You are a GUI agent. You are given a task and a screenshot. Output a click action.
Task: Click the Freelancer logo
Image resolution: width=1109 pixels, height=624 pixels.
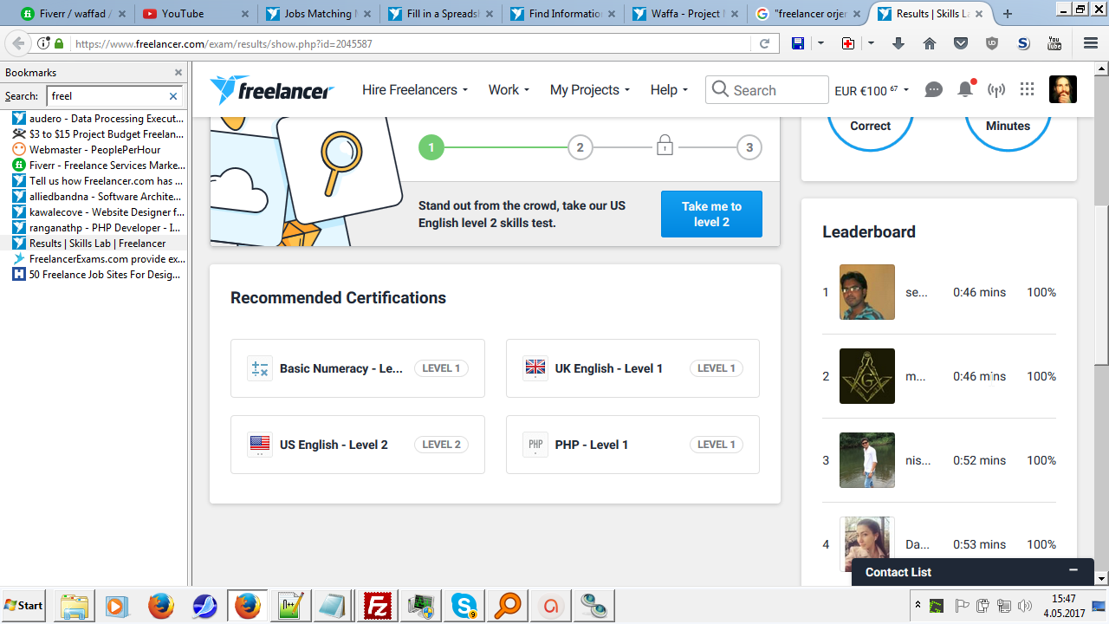point(271,90)
